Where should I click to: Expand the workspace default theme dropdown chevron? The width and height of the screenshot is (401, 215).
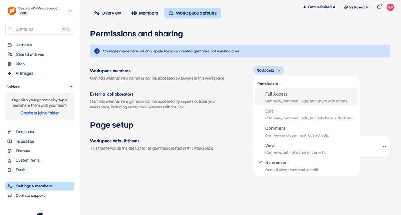[x=385, y=147]
